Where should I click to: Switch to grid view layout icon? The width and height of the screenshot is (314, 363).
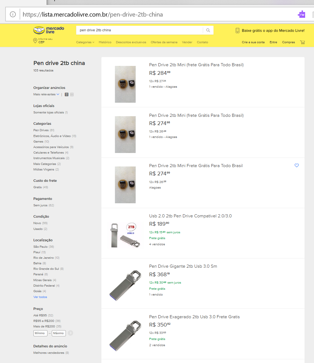[x=72, y=94]
